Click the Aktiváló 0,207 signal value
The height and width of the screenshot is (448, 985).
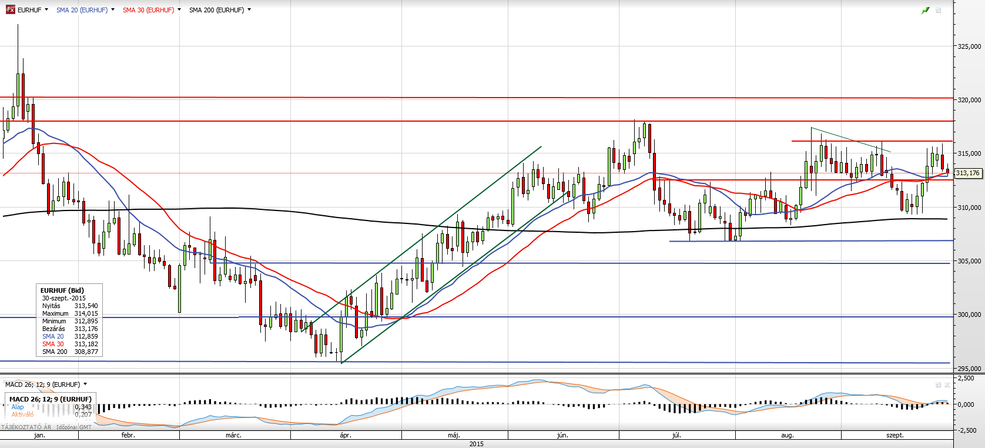(51, 414)
